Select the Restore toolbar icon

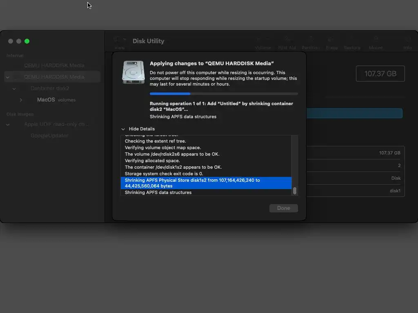click(x=352, y=40)
